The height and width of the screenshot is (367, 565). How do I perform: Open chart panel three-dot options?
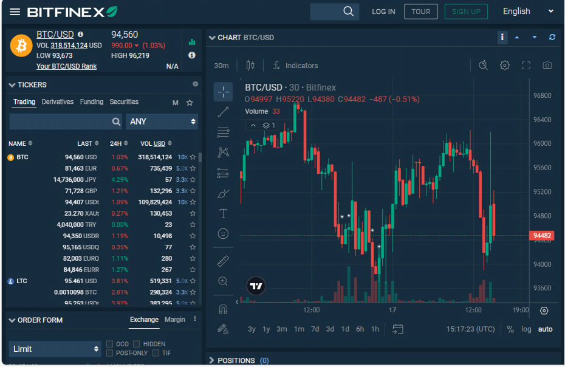pyautogui.click(x=502, y=37)
